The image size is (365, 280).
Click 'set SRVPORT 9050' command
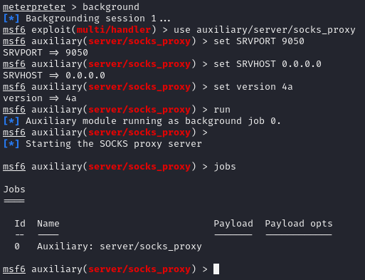259,41
